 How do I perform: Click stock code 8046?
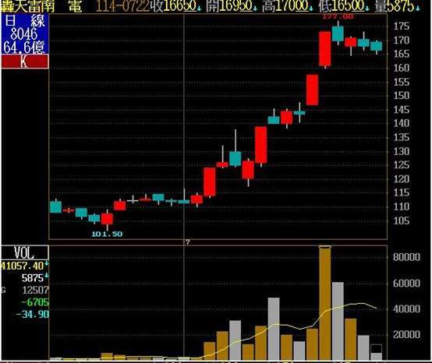pos(24,33)
